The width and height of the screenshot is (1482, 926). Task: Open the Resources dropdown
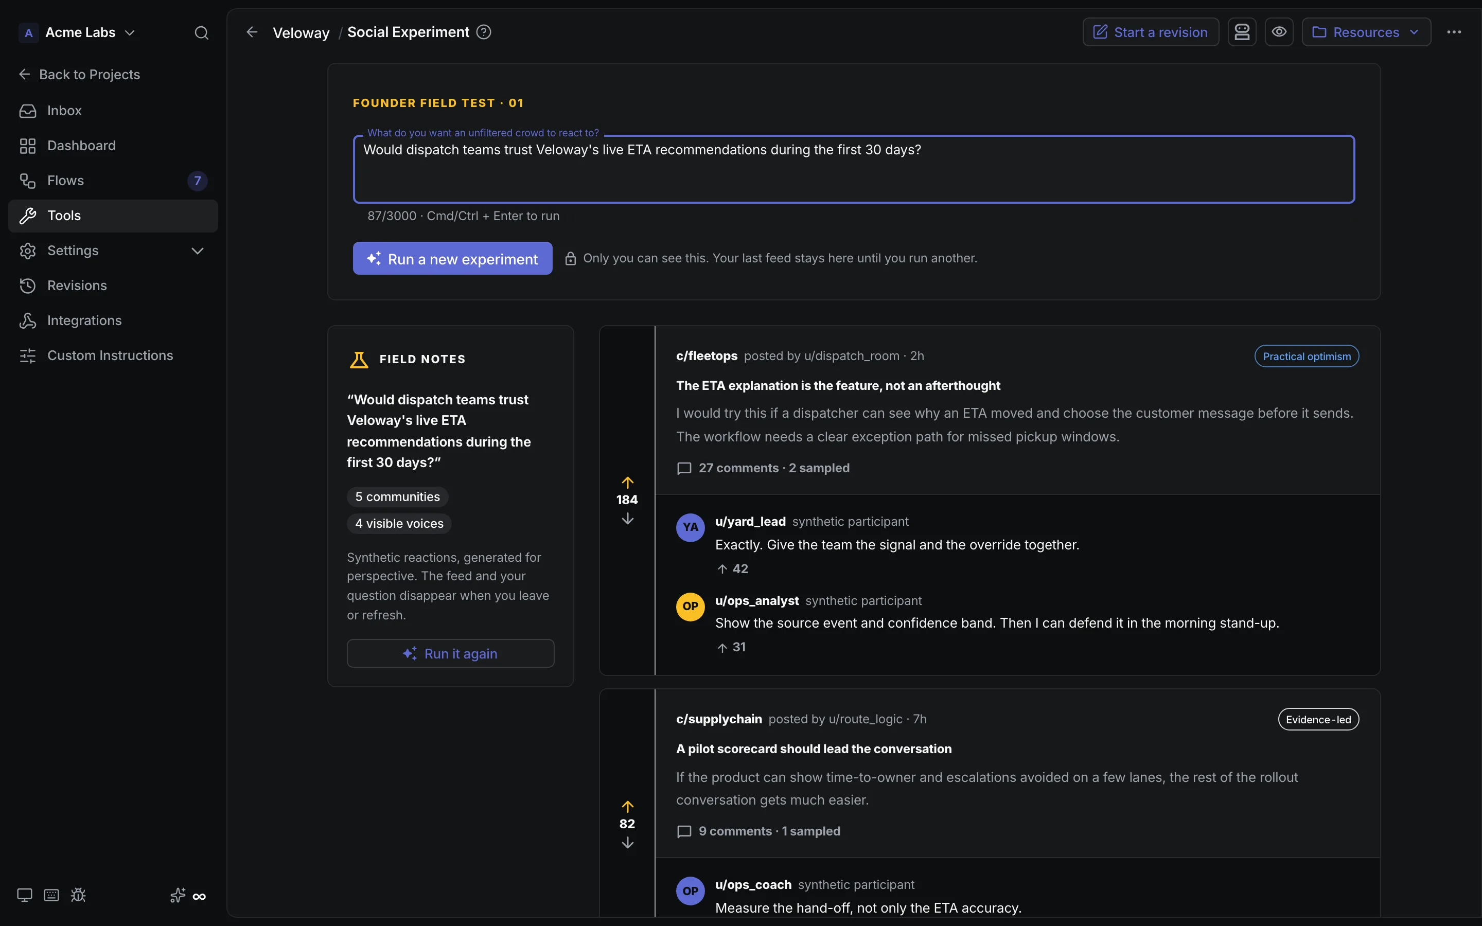click(1366, 32)
